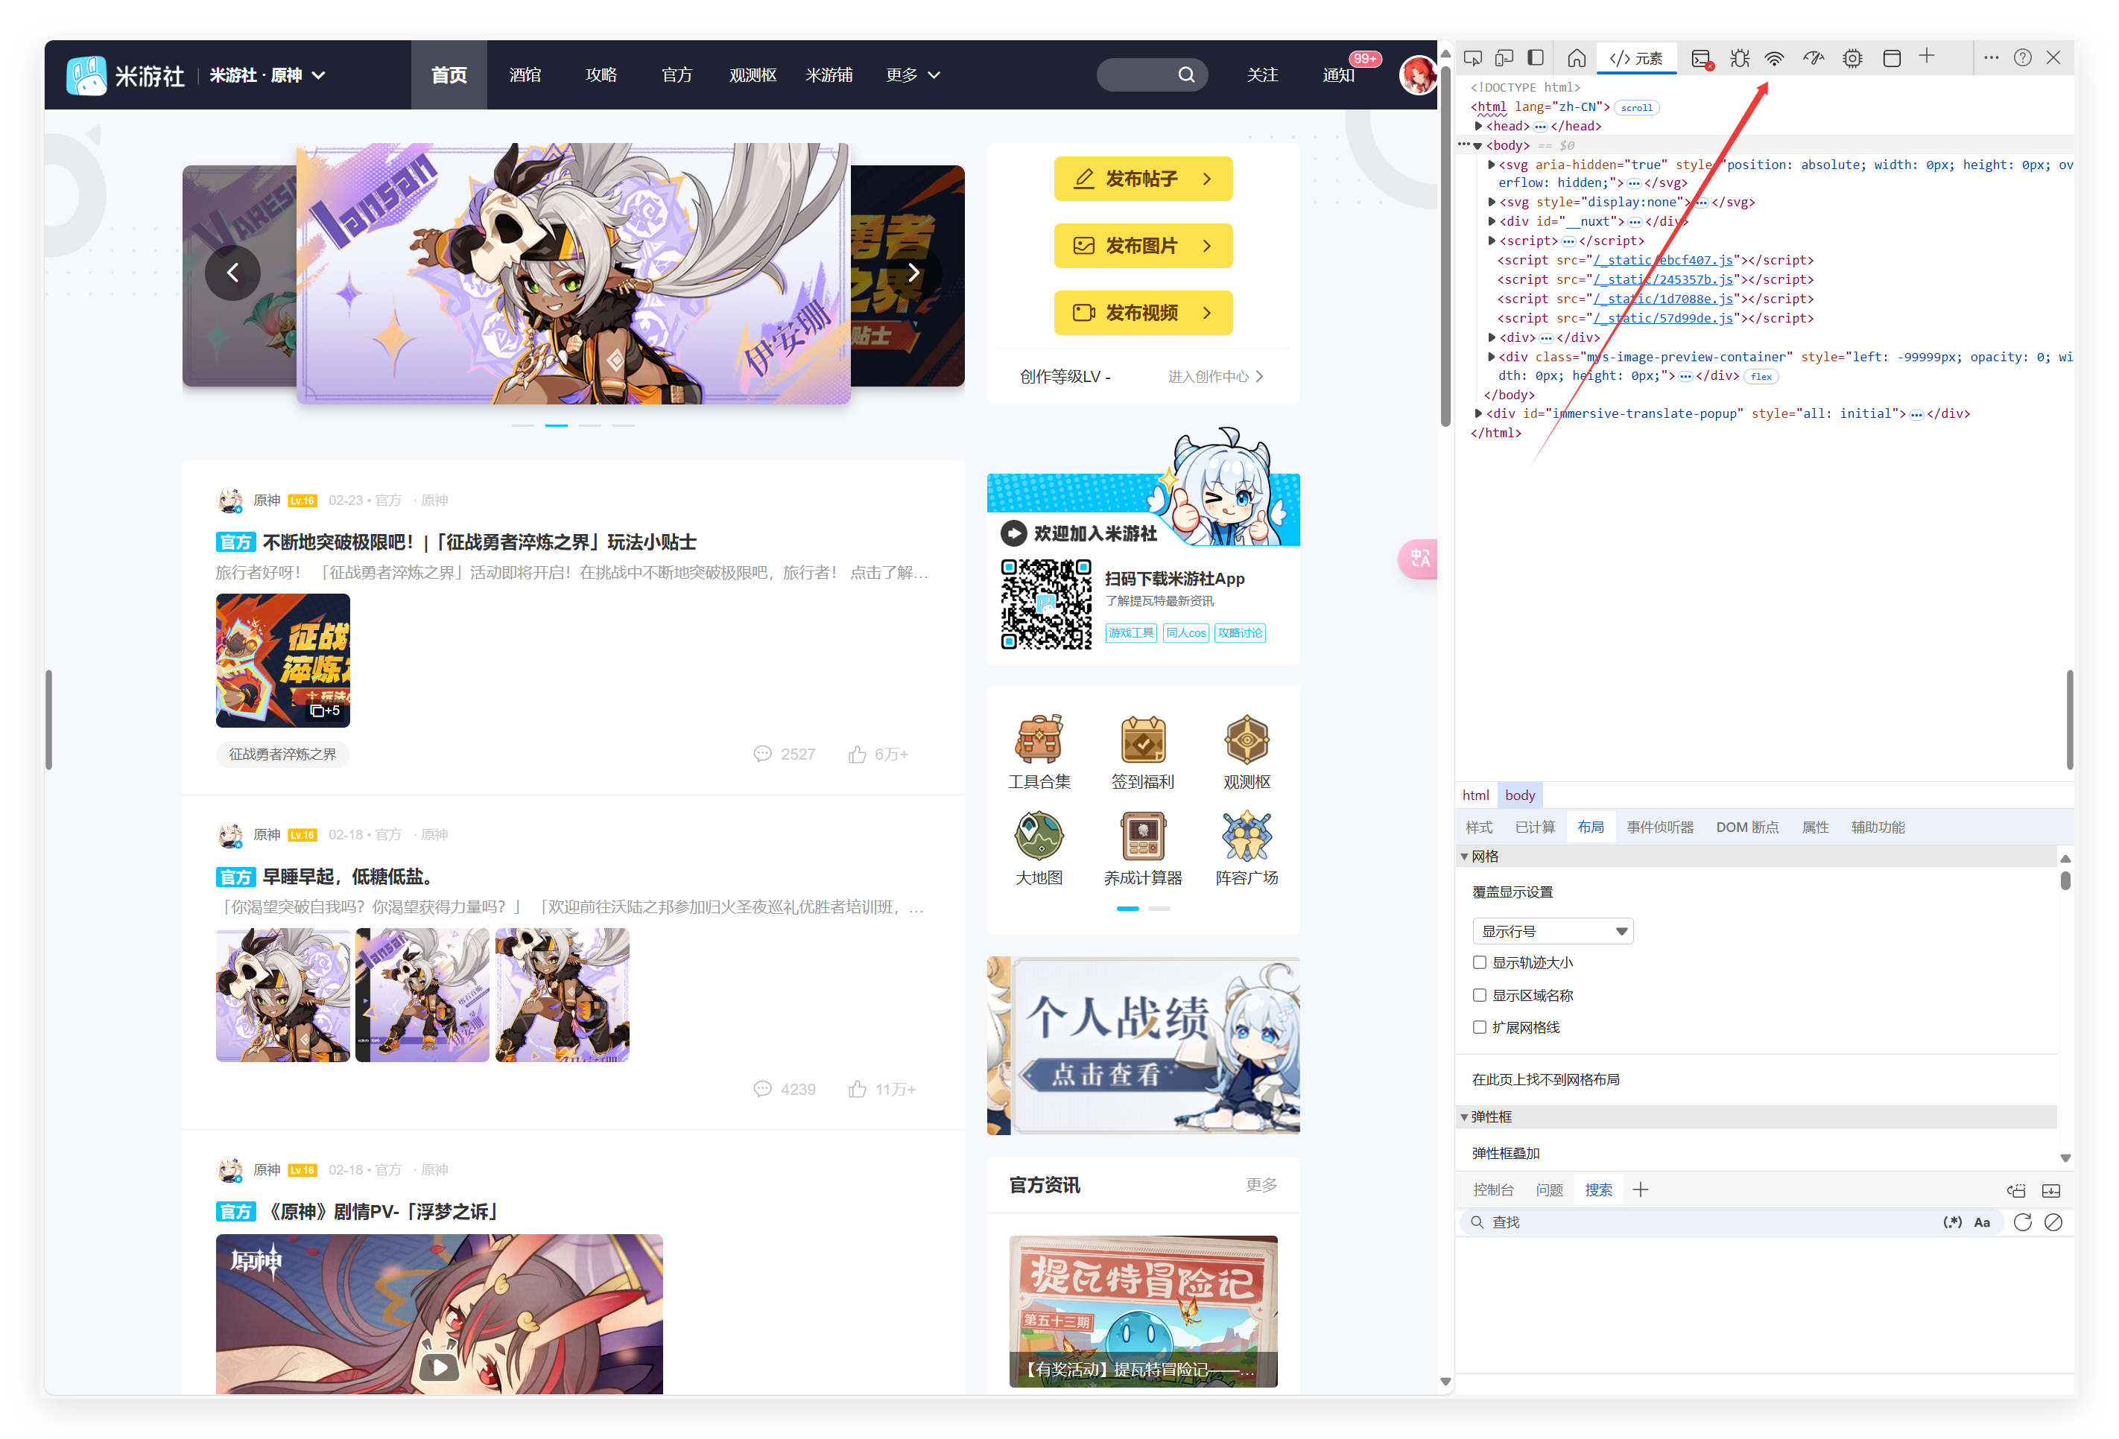Click the 发布视频 button

(1142, 313)
